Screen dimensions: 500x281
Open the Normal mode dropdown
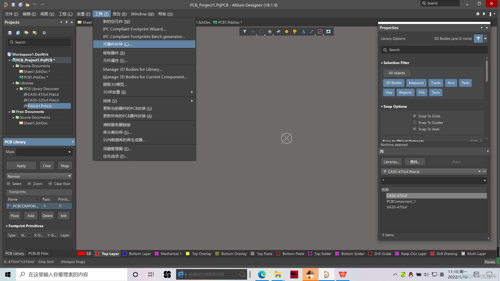pos(39,176)
